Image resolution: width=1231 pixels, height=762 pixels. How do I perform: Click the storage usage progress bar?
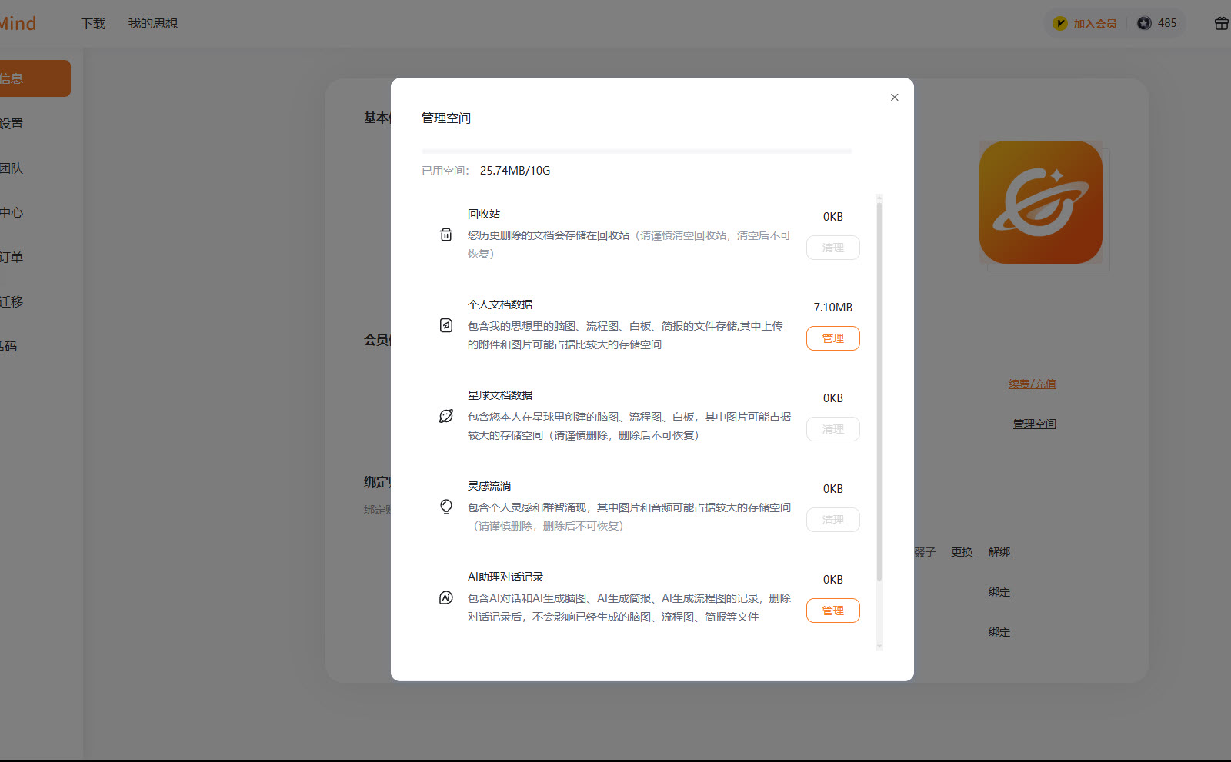click(636, 151)
